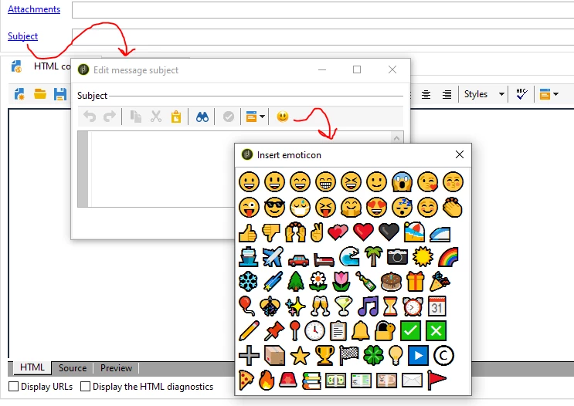
Task: Click the Attachments link
Action: click(34, 9)
